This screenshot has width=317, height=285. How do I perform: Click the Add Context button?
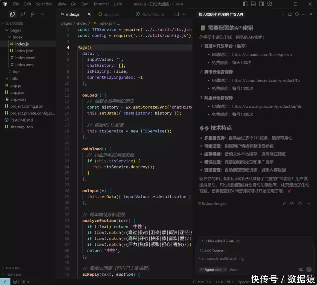[x=212, y=251]
